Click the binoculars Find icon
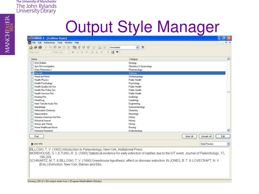This screenshot has height=194, width=259. [59, 47]
